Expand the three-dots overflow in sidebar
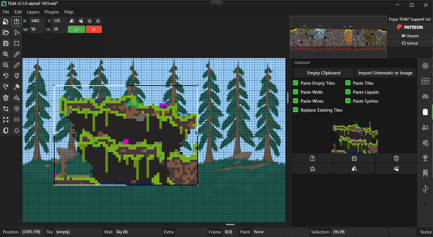 (425, 204)
